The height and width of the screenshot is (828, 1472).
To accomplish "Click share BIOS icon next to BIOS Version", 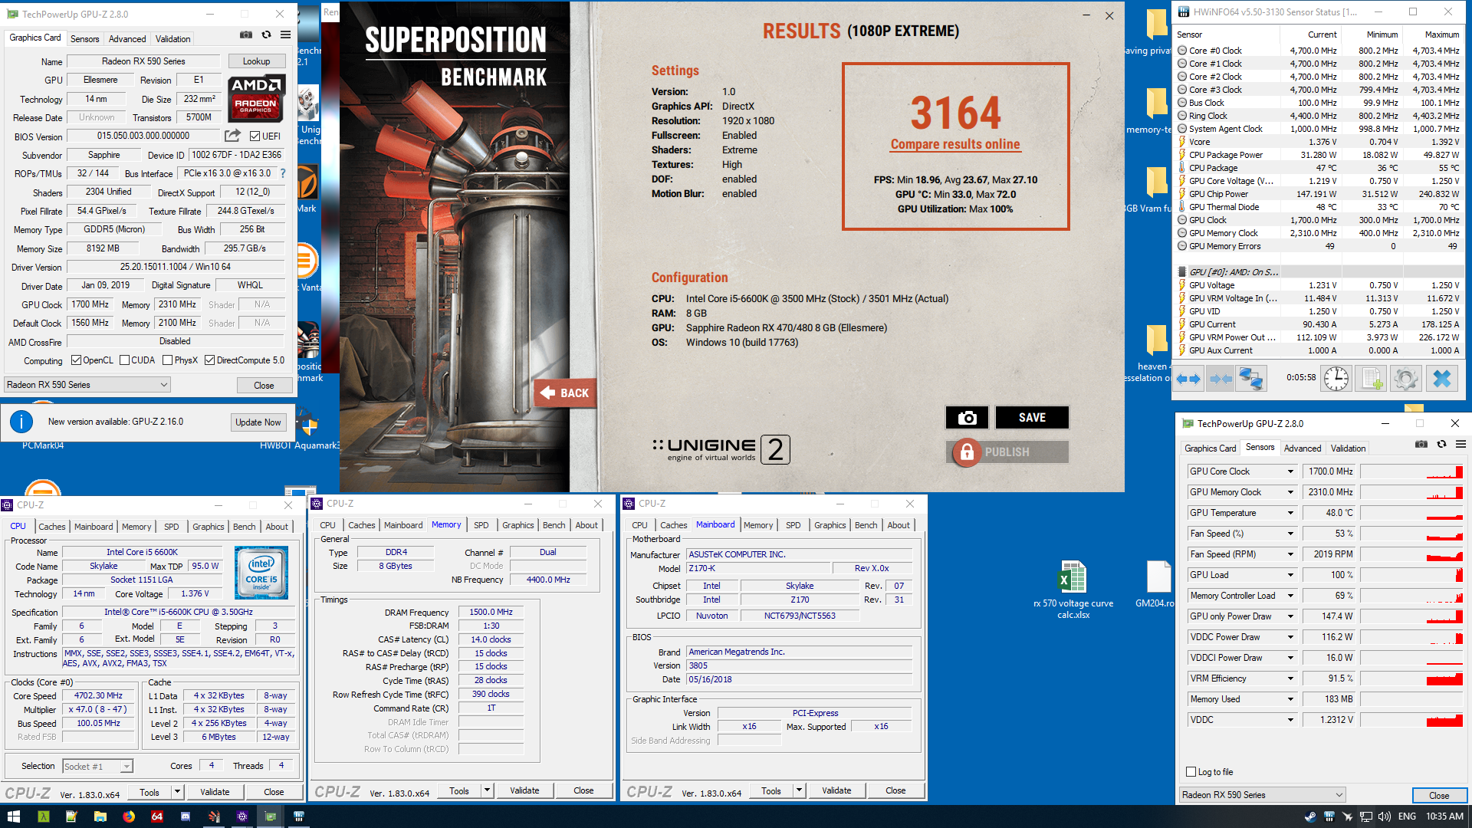I will coord(232,136).
